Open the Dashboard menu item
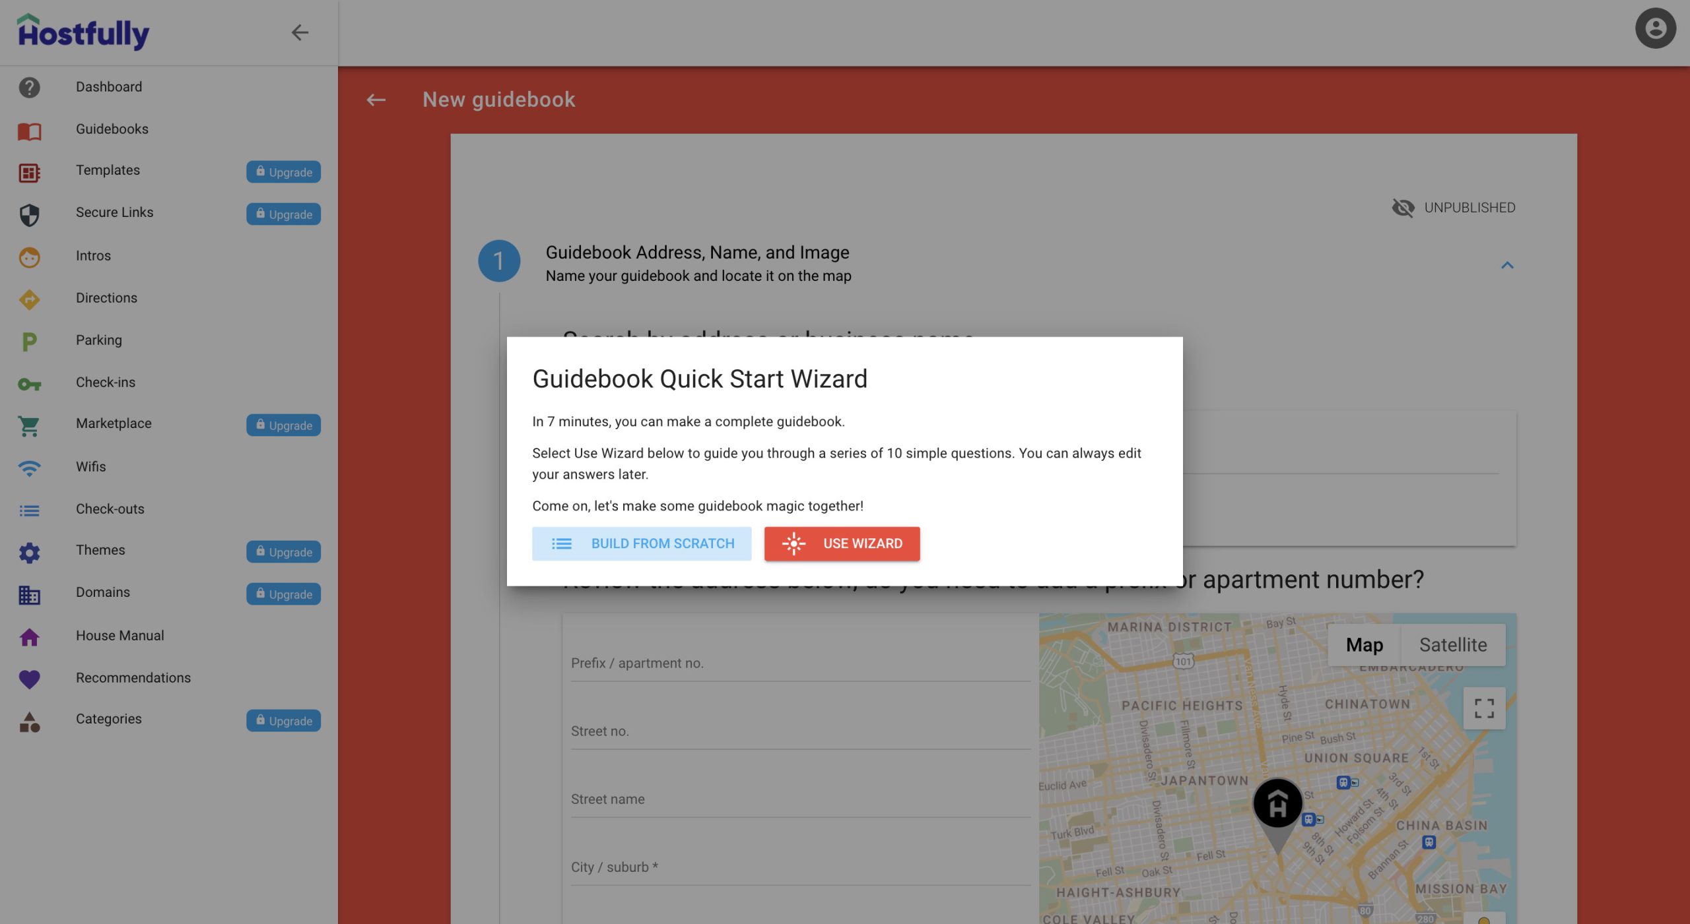Viewport: 1690px width, 924px height. [108, 86]
